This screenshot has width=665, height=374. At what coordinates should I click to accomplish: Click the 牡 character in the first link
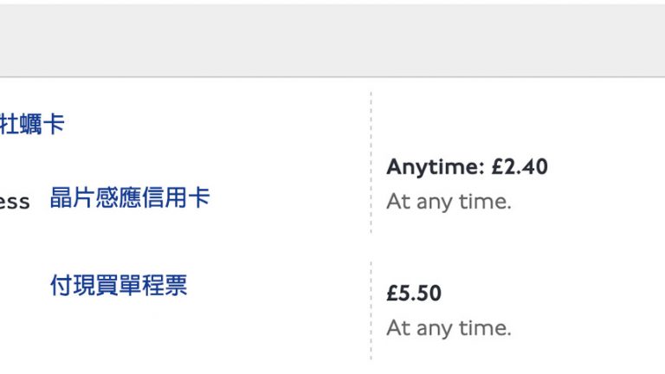11,125
